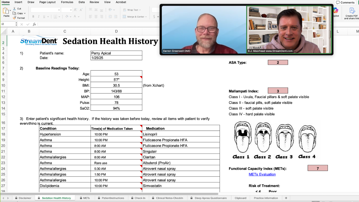Click the Copy icon
This screenshot has width=359, height=202.
coord(14,13)
